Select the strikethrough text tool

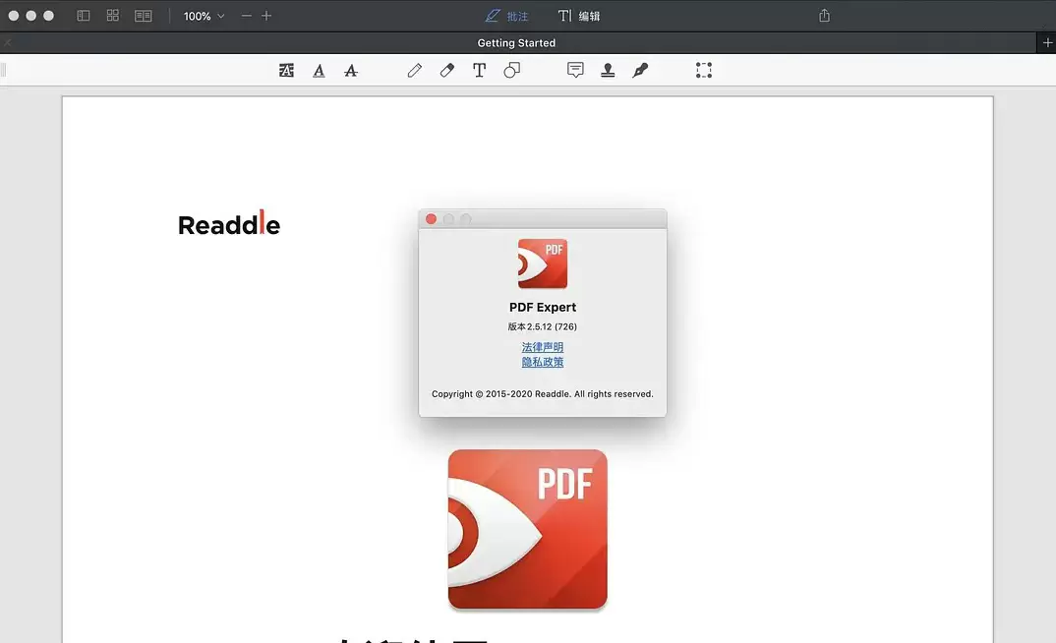point(351,70)
